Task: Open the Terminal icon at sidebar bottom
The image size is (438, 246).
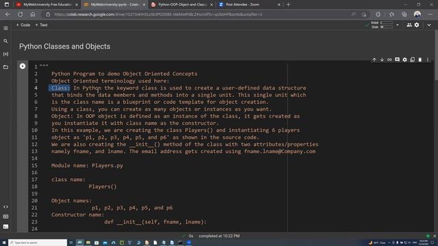Action: tap(5, 227)
